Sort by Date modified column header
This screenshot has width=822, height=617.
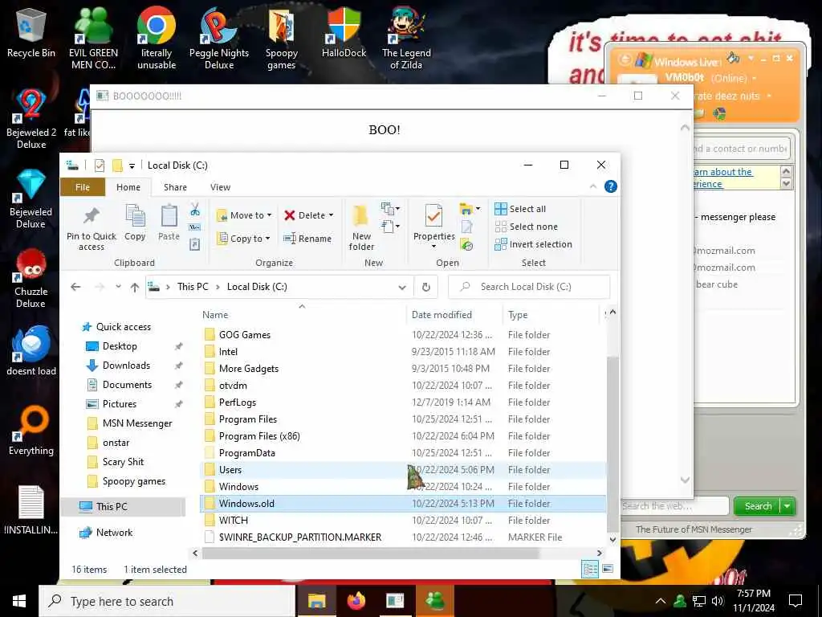(x=442, y=315)
